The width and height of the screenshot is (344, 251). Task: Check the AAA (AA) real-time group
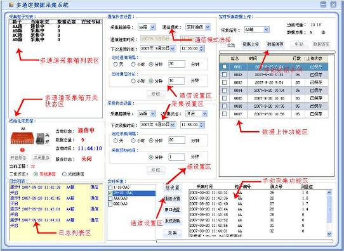[110, 198]
